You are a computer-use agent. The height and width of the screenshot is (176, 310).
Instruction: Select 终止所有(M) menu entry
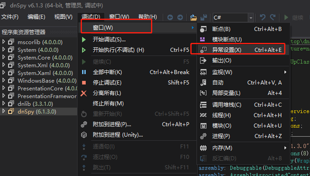pyautogui.click(x=138, y=104)
